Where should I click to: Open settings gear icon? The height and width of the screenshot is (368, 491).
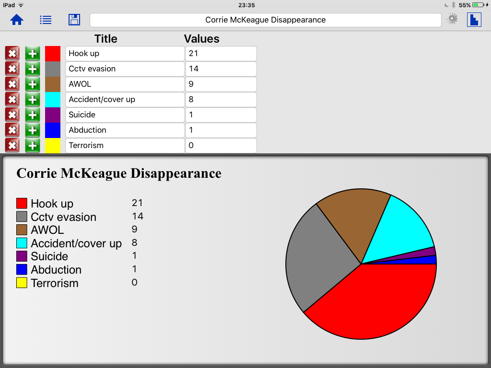452,19
